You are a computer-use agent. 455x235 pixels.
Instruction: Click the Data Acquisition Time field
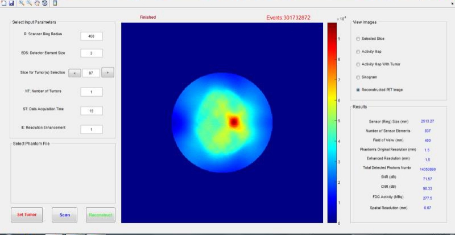pos(91,110)
